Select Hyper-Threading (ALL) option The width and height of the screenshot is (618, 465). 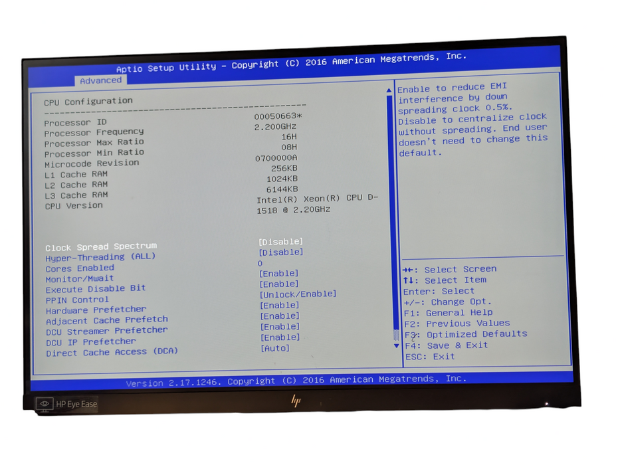(100, 257)
